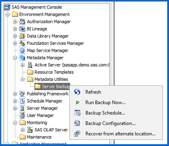The width and height of the screenshot is (169, 146).
Task: Click the Foundation Services Manager icon
Action: (x=22, y=43)
